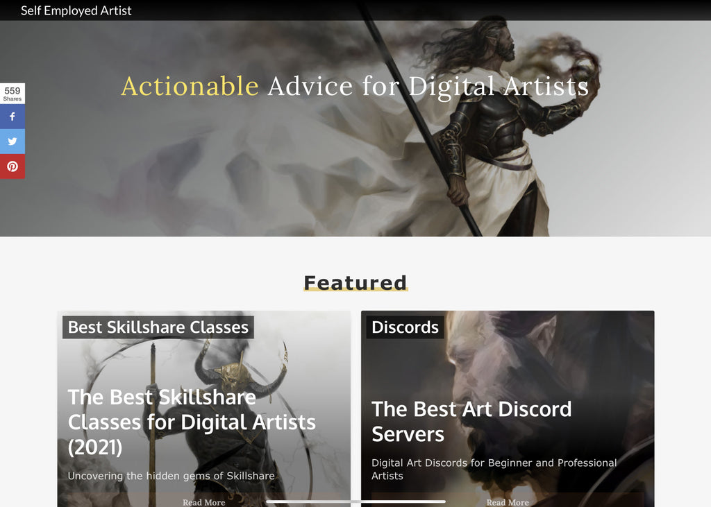Click the Discords category tag

coord(405,327)
